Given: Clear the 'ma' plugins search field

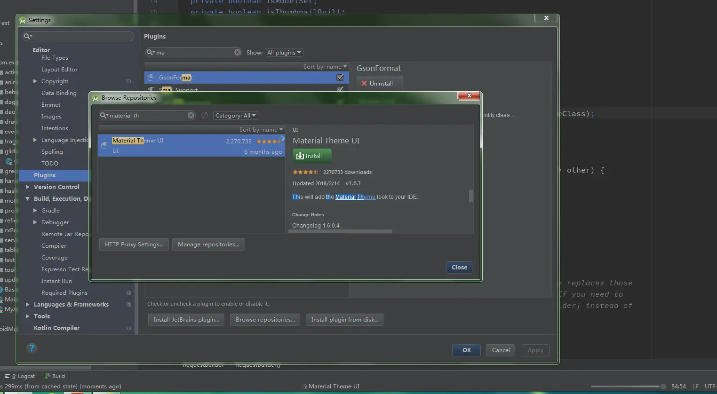Looking at the screenshot, I should (238, 52).
